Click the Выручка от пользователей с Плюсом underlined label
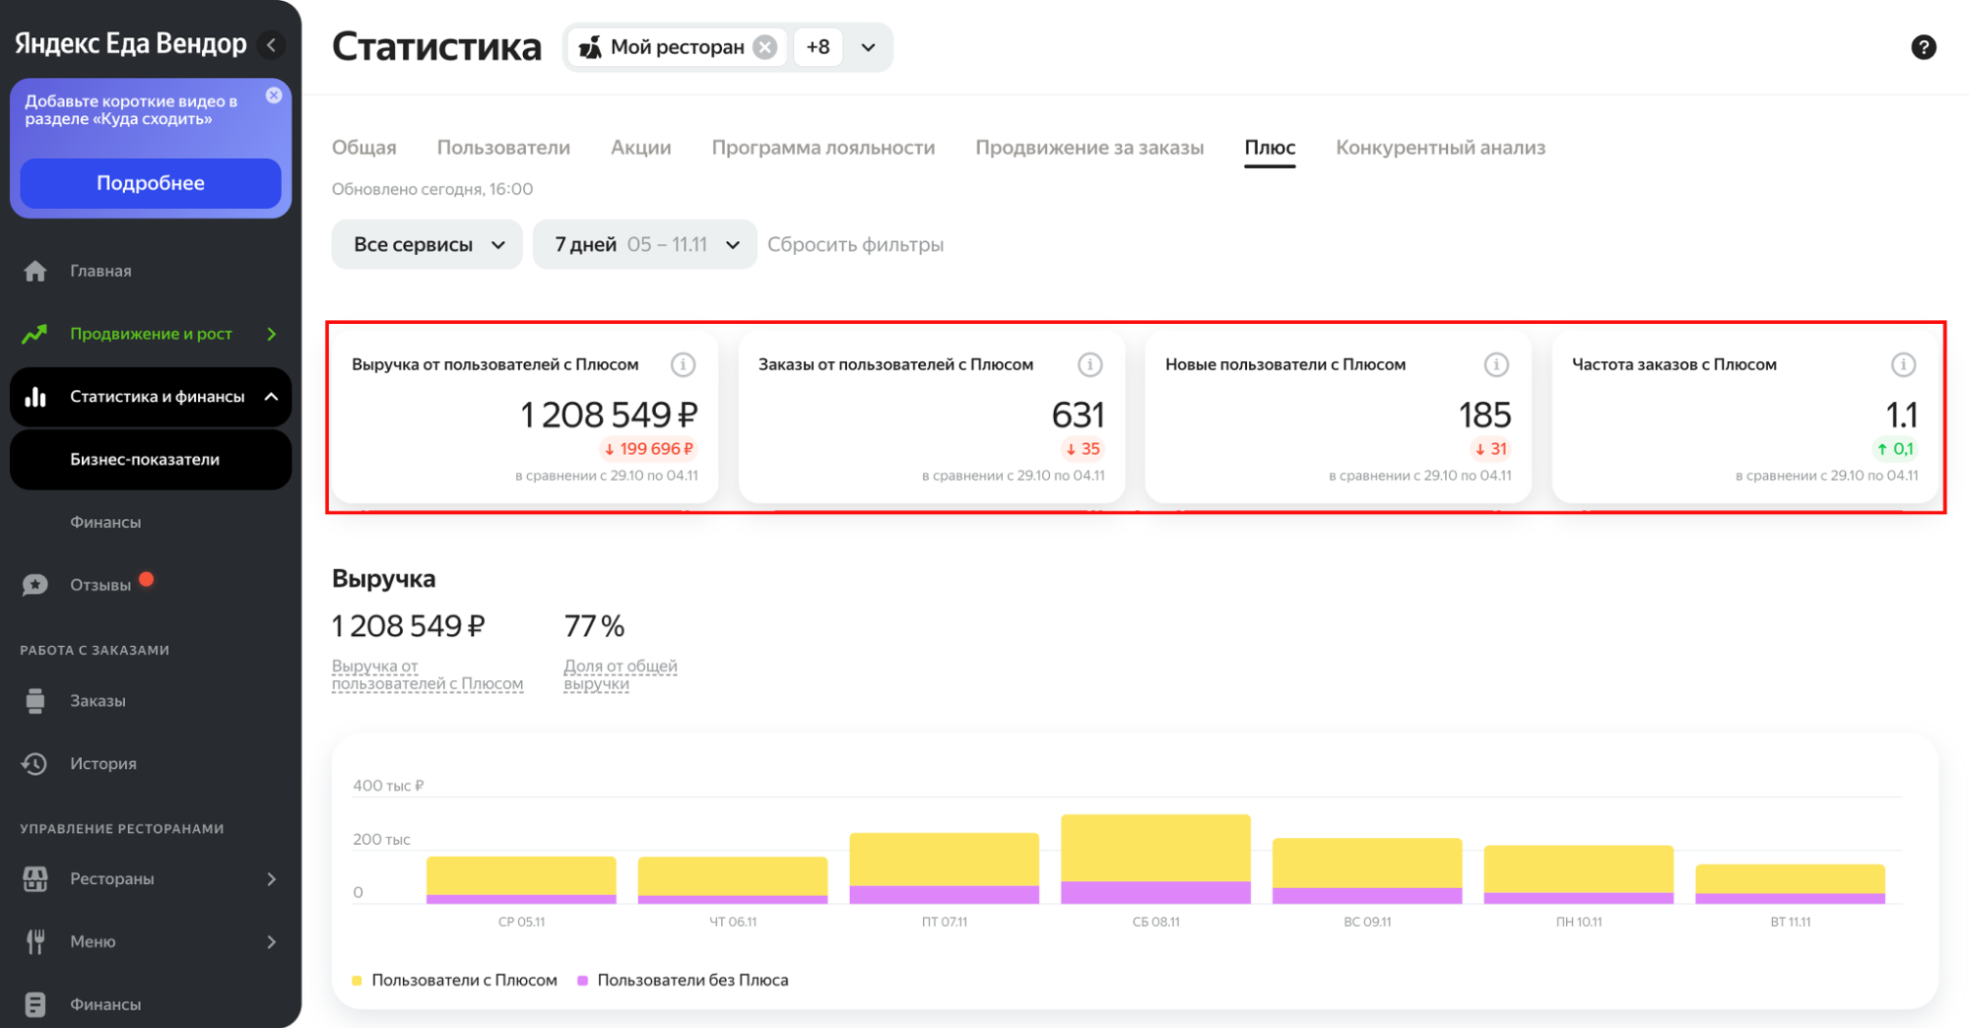Viewport: 1969px width, 1029px height. 427,675
